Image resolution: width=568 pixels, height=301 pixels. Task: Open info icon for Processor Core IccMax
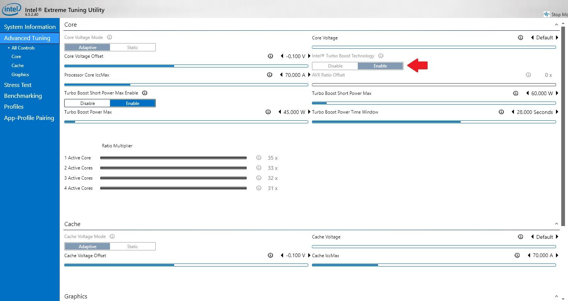pos(270,75)
